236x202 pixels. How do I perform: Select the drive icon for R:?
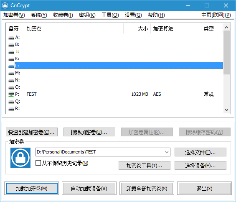11,109
